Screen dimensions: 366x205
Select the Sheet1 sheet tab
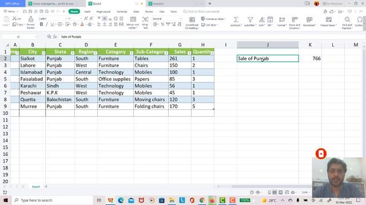(36, 187)
